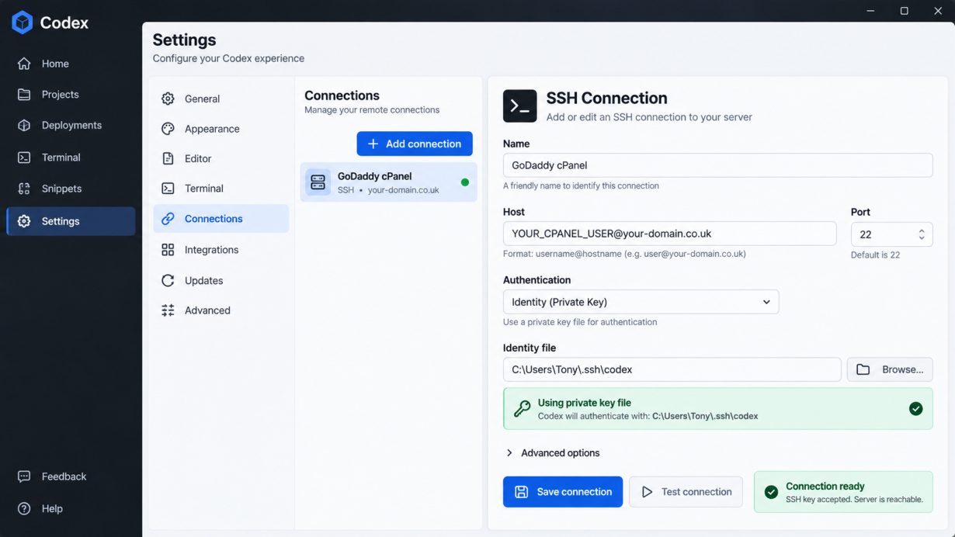Click the Add connection button
The image size is (955, 537).
coord(415,144)
